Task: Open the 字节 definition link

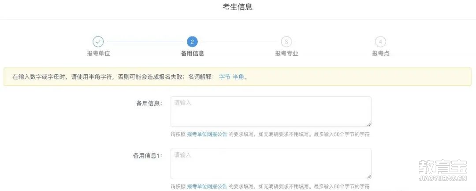Action: pyautogui.click(x=225, y=77)
